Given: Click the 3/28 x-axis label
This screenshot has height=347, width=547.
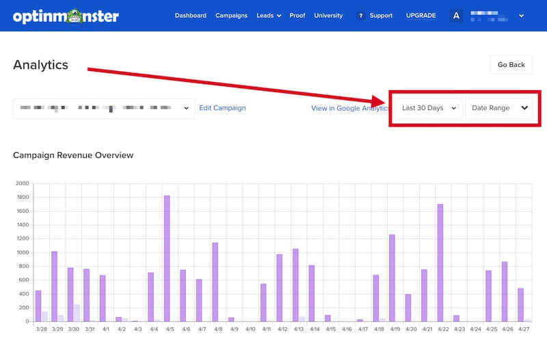Looking at the screenshot, I should 41,329.
